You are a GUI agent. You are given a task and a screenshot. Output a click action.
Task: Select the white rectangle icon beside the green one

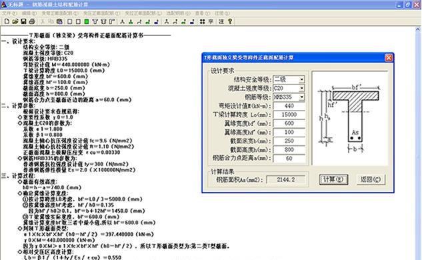coord(78,21)
